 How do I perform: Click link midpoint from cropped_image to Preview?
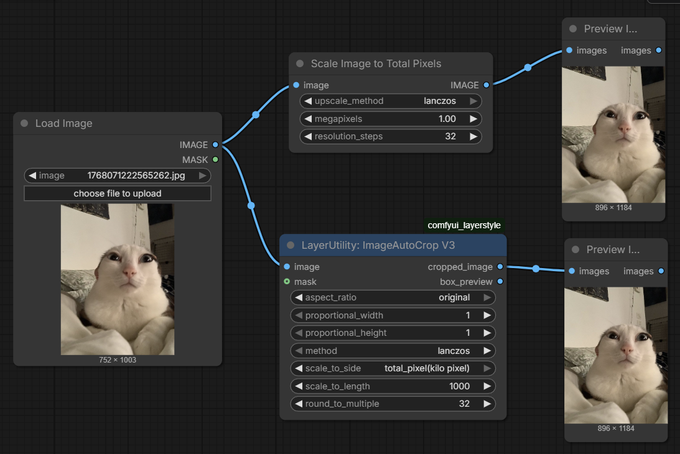(536, 269)
